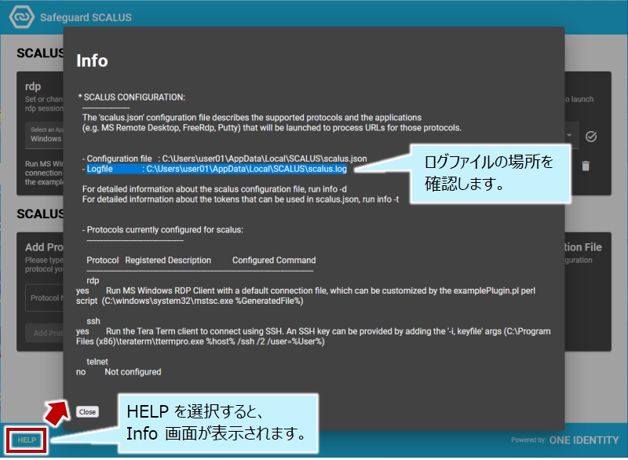This screenshot has width=628, height=460.
Task: Click the checkmark apply icon for rdp
Action: (x=591, y=137)
